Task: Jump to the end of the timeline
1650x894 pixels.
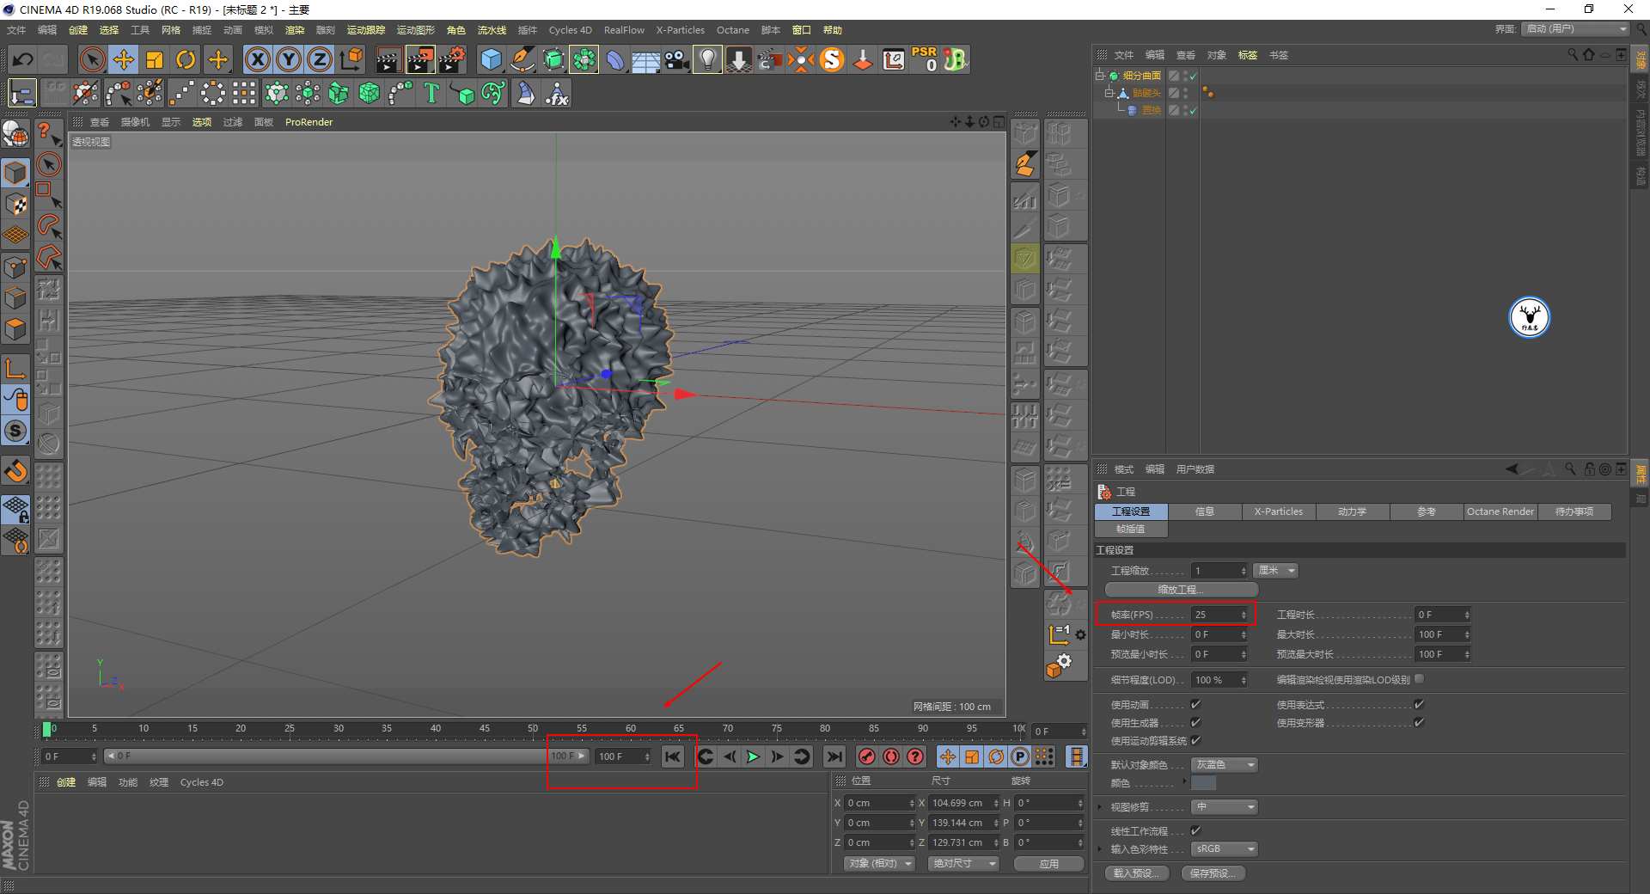Action: tap(834, 756)
